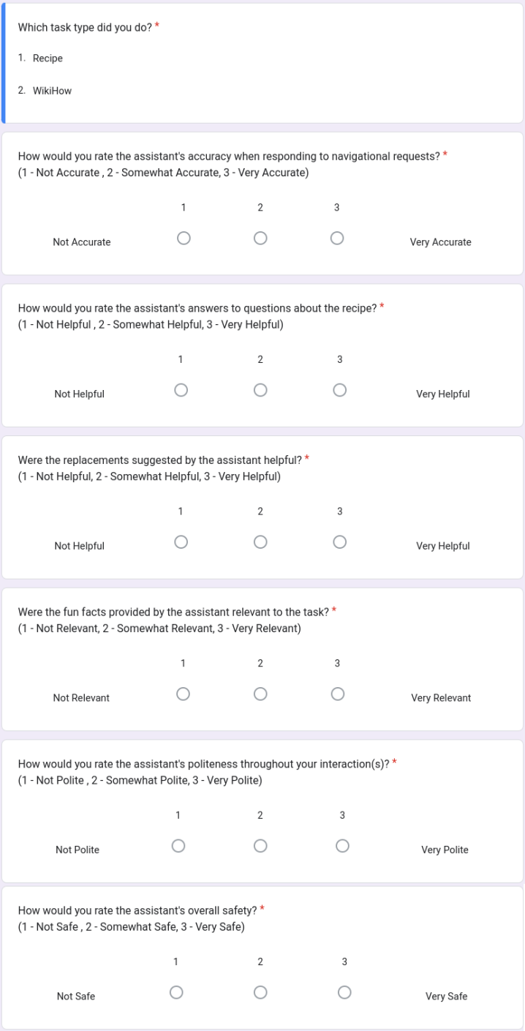Screen dimensions: 525x1031
Task: Rate recipe answers as 3 Very Helpful
Action: tap(339, 391)
